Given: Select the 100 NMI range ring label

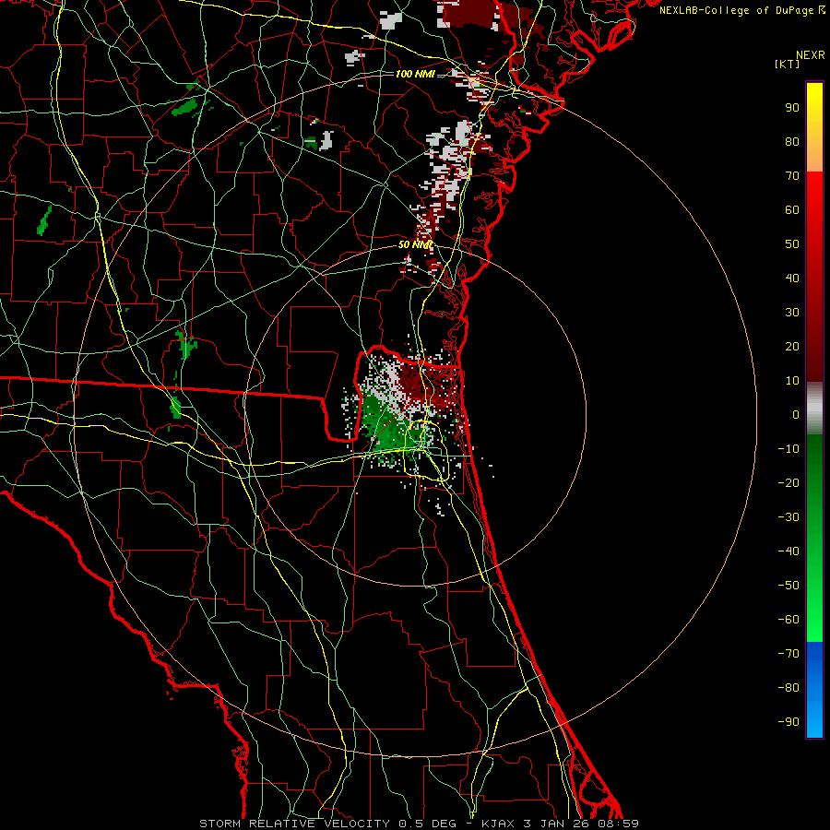Looking at the screenshot, I should click(x=415, y=74).
